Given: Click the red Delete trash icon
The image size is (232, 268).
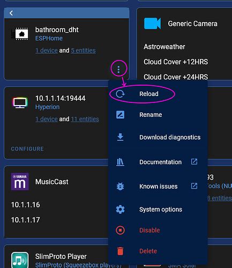Looking at the screenshot, I should [120, 251].
